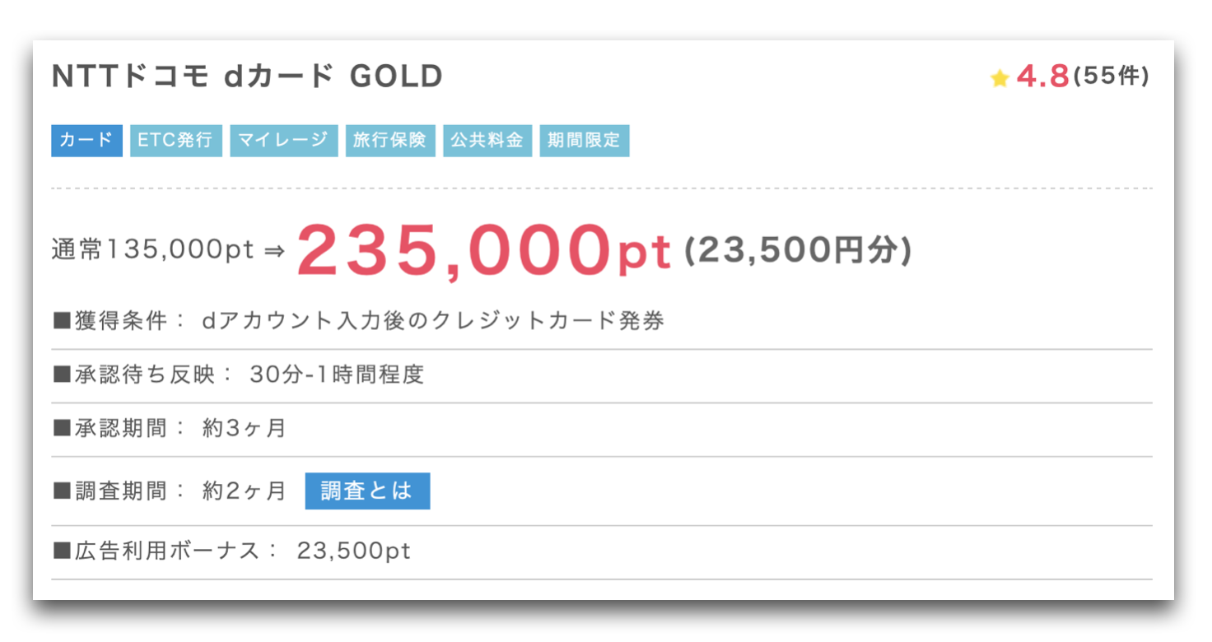This screenshot has width=1212, height=642.
Task: Open the 調査とは explanation button
Action: click(367, 491)
